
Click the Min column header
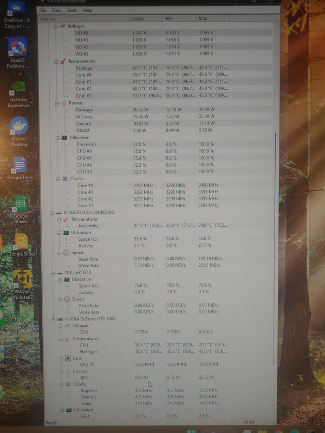point(179,18)
